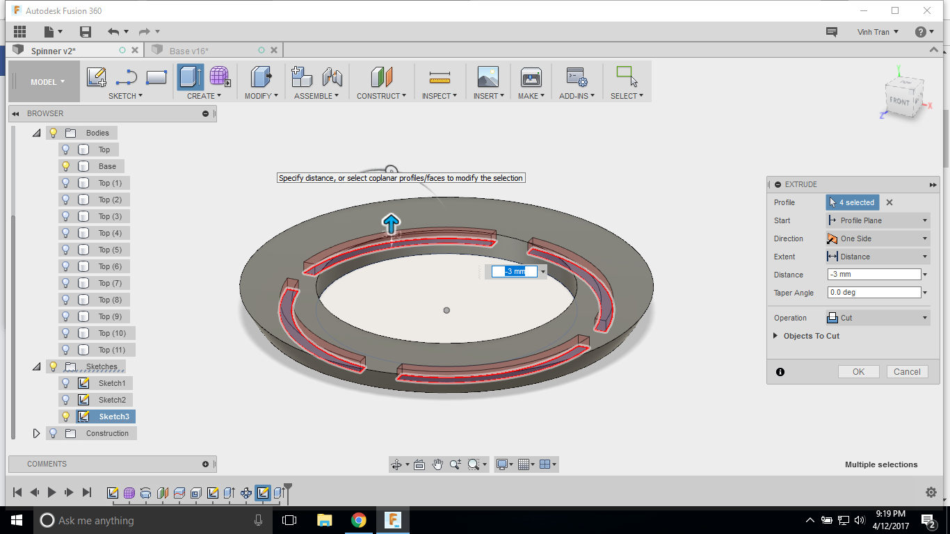
Task: Click the Press Pull modify icon
Action: (261, 77)
